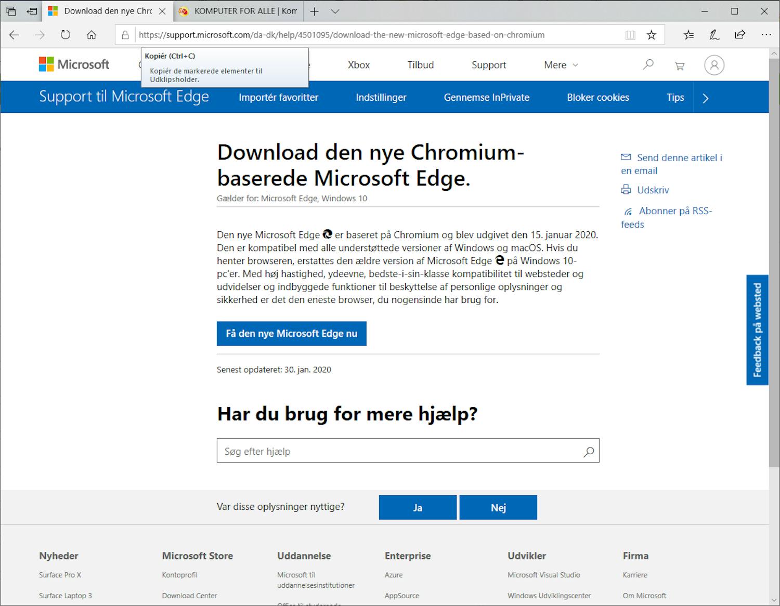Open Azure footer link
The height and width of the screenshot is (606, 780).
(394, 575)
